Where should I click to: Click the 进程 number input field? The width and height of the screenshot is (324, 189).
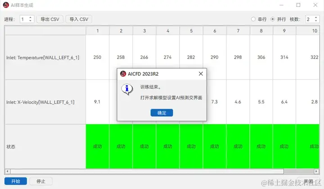tap(24, 19)
